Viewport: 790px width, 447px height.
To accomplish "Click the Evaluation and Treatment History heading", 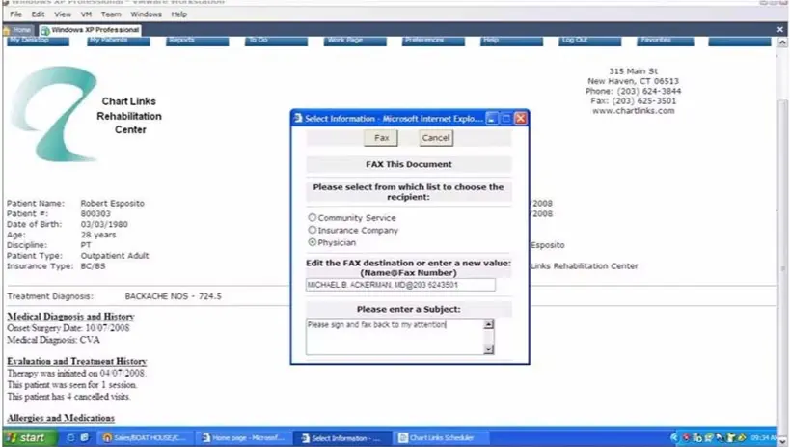I will click(76, 361).
